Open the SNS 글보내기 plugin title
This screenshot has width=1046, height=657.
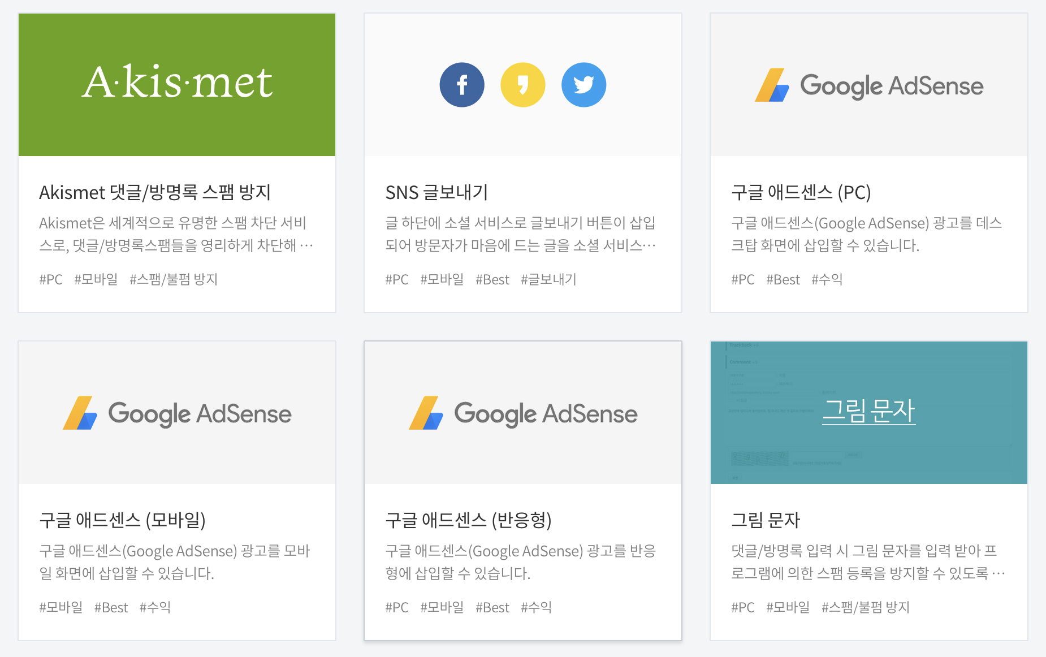tap(436, 192)
